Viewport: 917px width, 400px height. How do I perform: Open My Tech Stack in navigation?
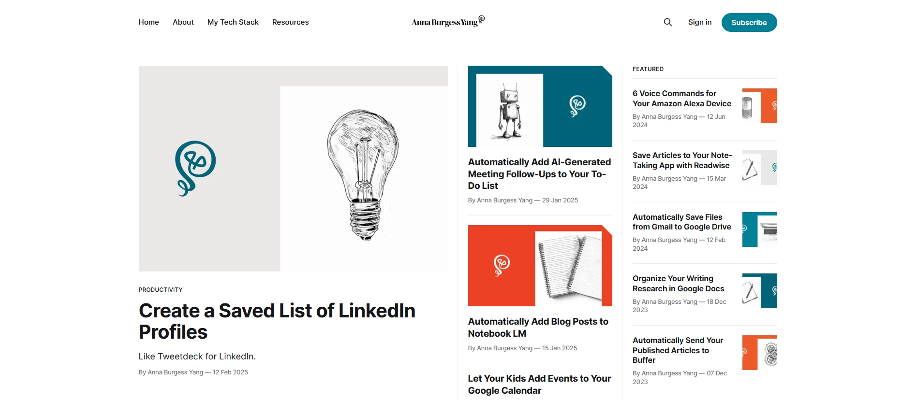[233, 22]
